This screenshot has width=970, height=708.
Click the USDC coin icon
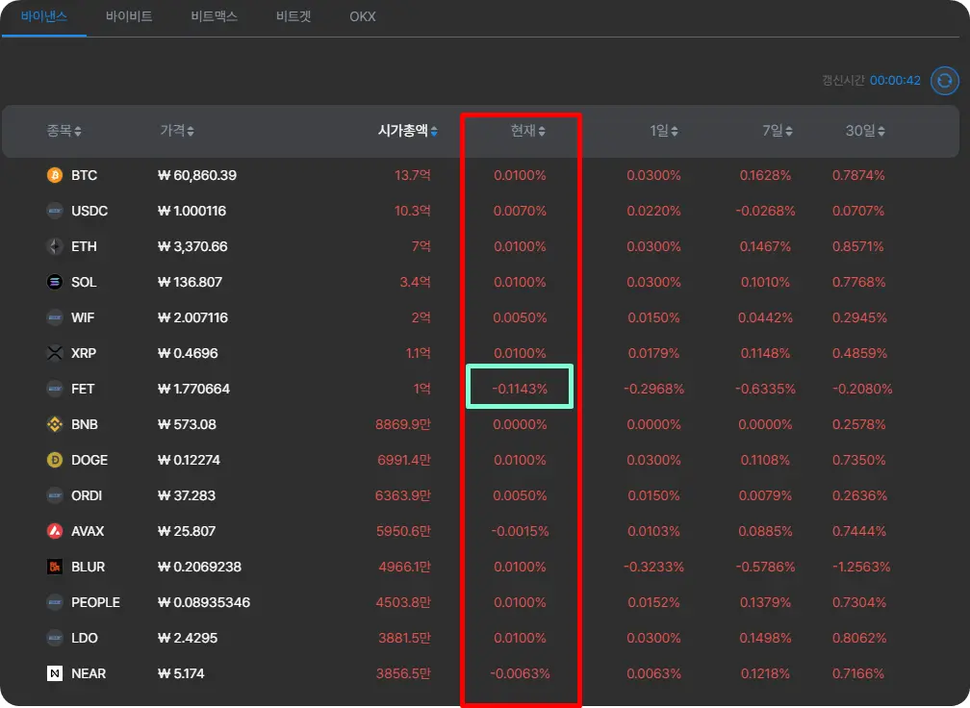[x=55, y=211]
